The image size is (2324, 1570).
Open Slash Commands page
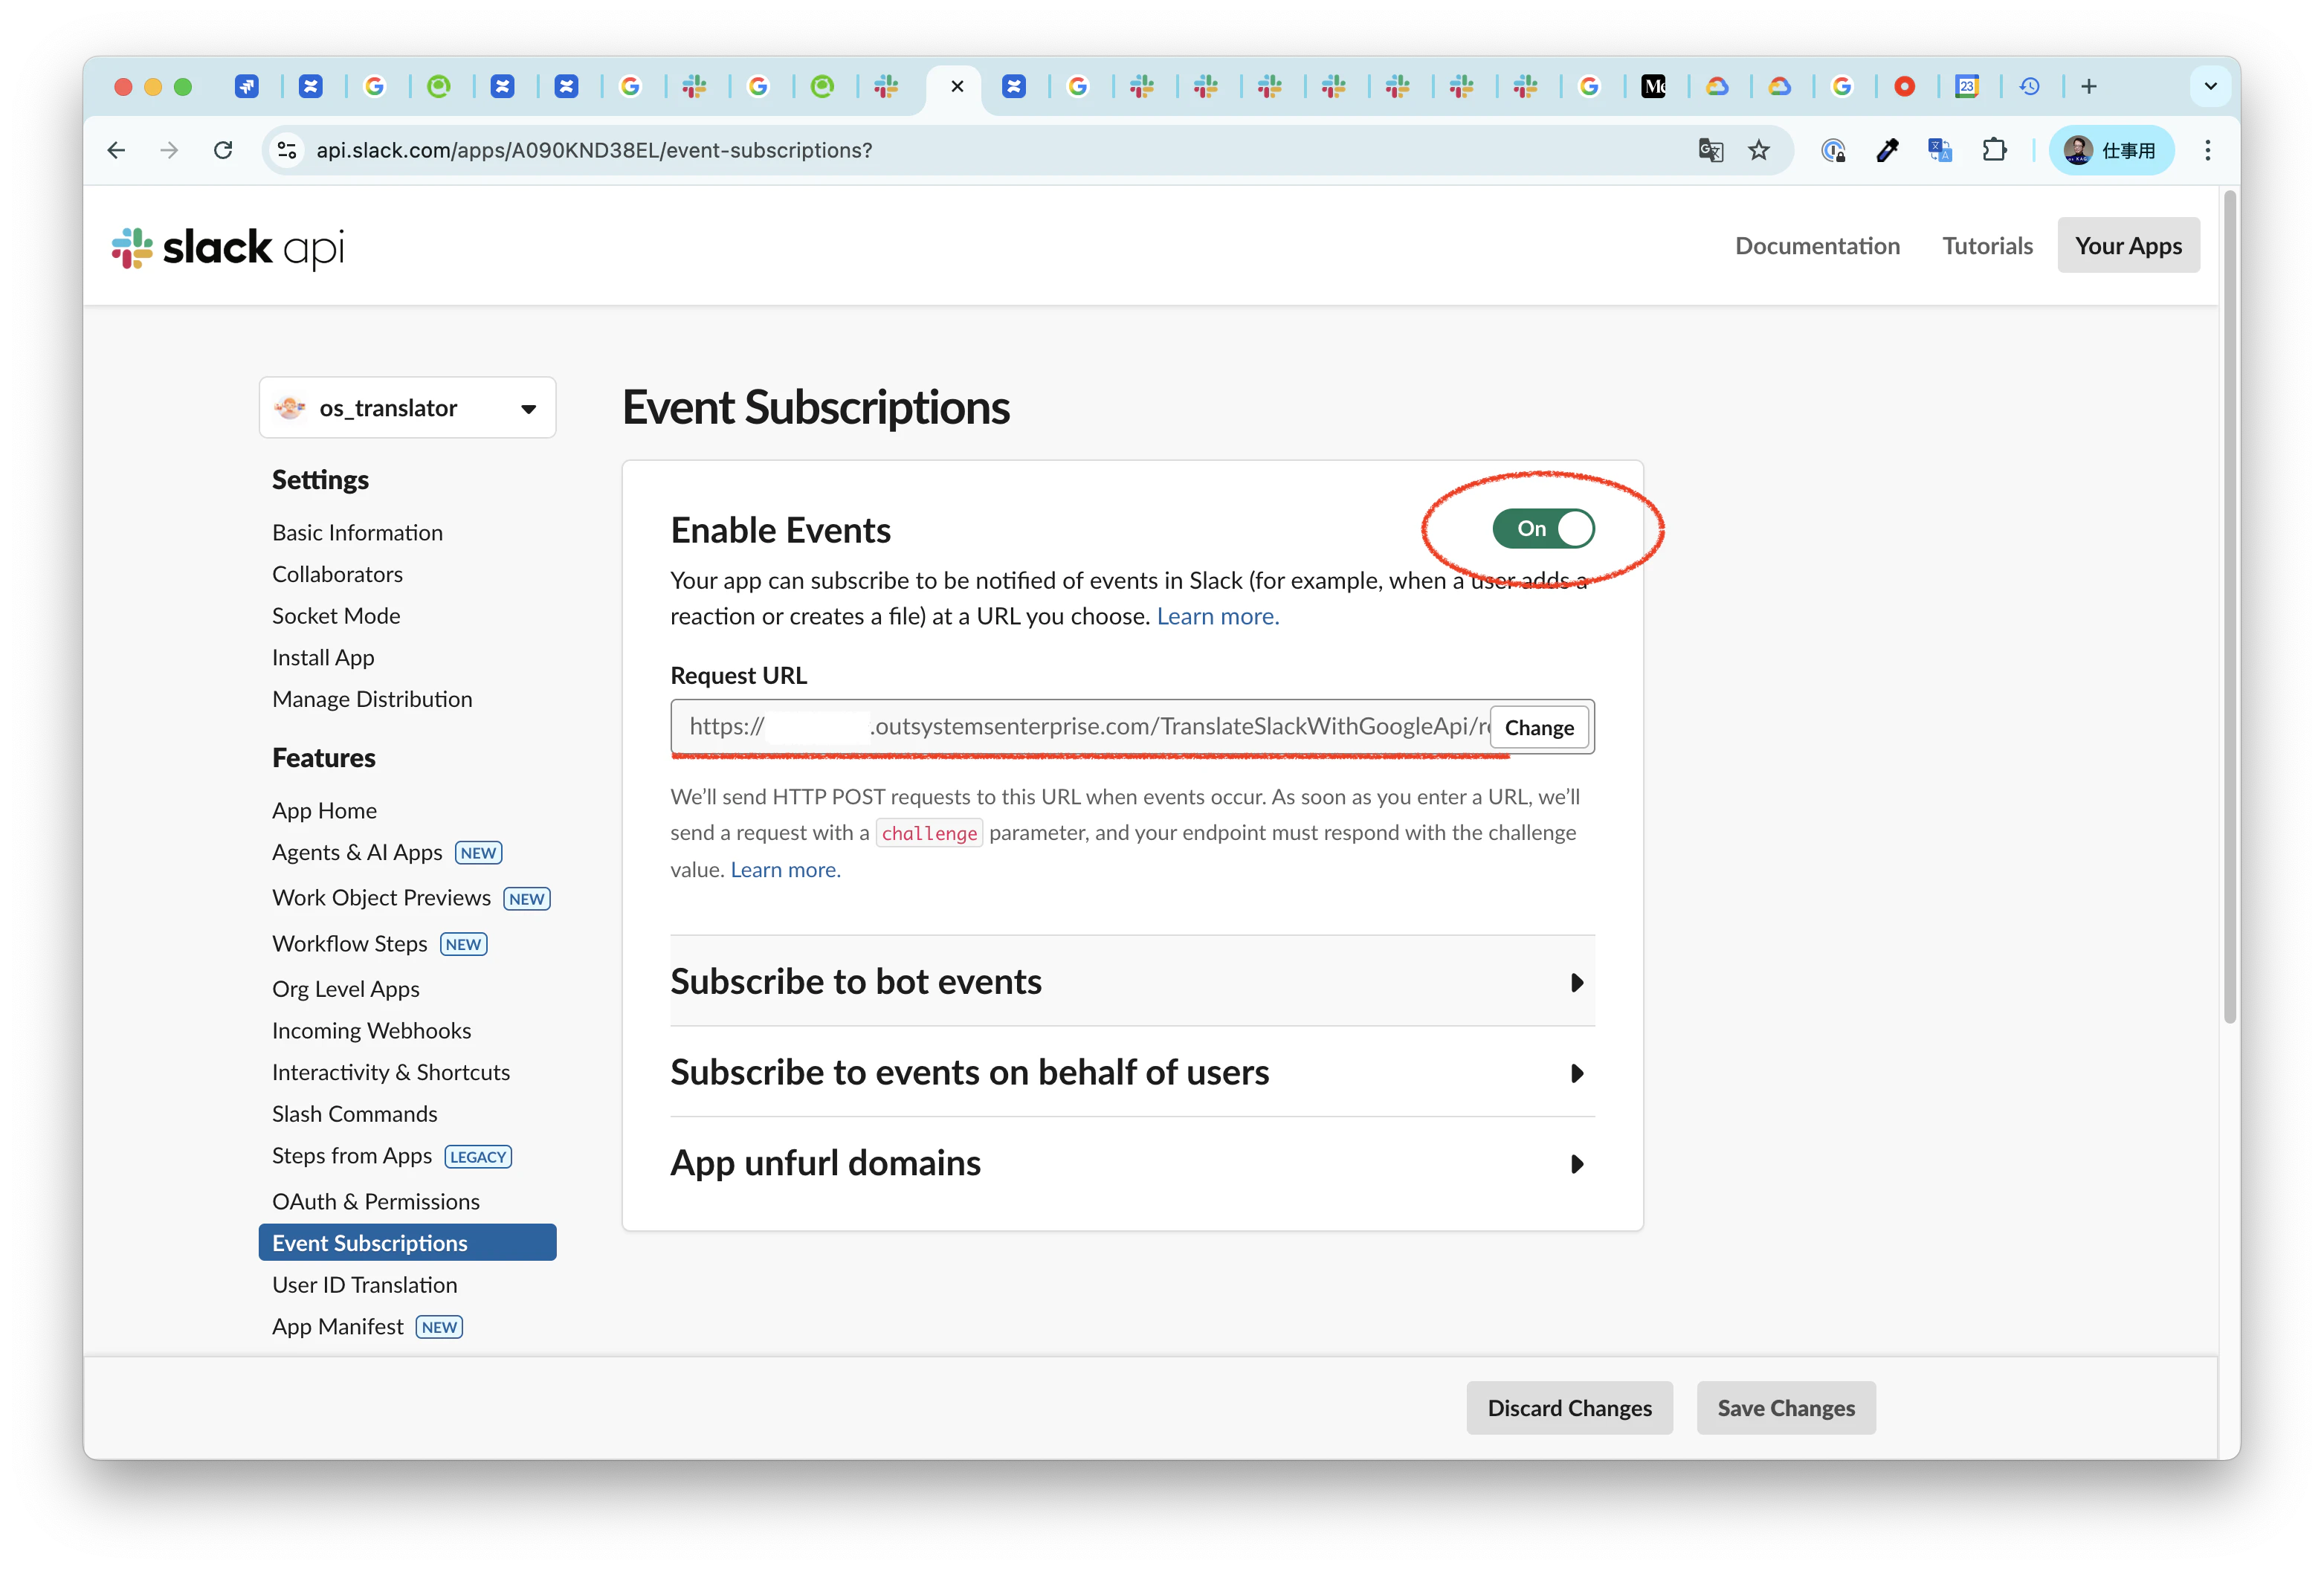point(355,1114)
